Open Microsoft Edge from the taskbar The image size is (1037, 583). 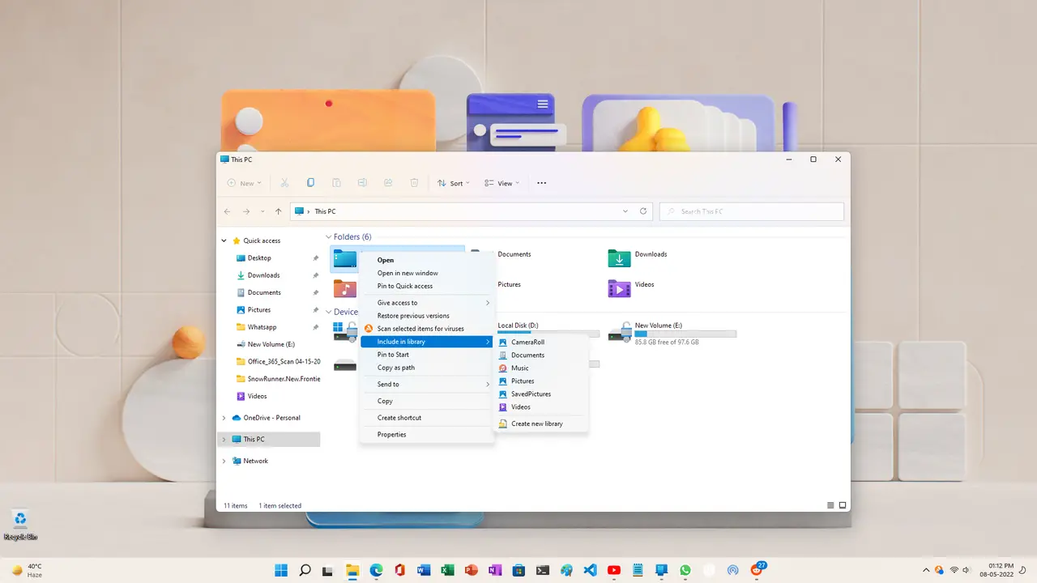[377, 570]
